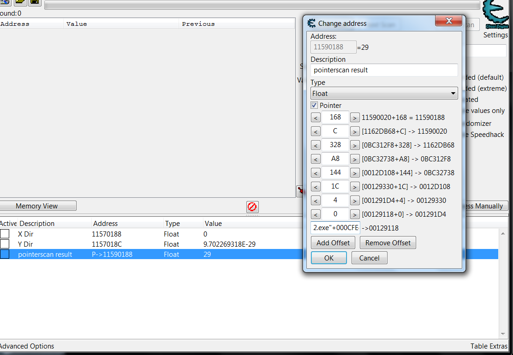The image size is (513, 355).
Task: Click the save table floppy disk icon
Action: click(35, 2)
